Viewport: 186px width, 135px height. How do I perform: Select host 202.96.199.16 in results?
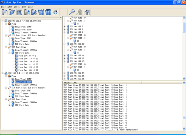(x=77, y=79)
